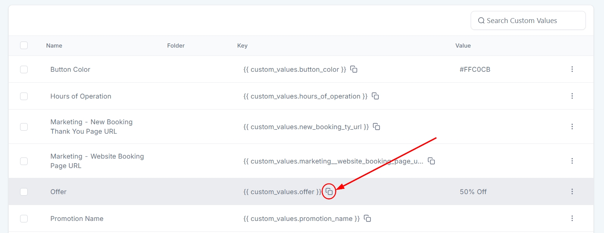Click the Name column header
Image resolution: width=604 pixels, height=233 pixels.
point(54,46)
